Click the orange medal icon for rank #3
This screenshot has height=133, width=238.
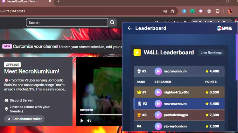click(139, 115)
